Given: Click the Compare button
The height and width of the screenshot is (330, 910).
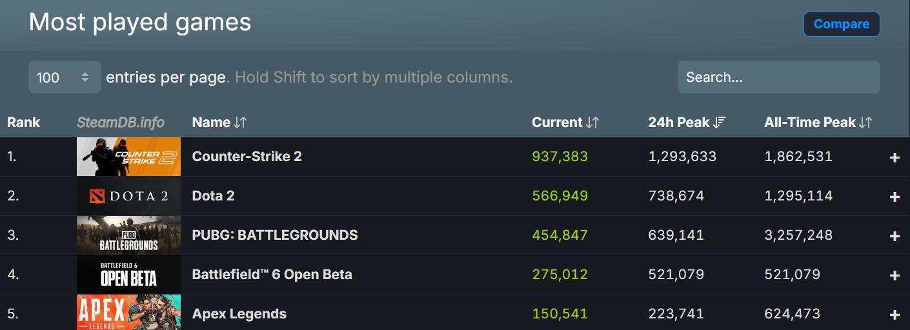Looking at the screenshot, I should (x=841, y=24).
